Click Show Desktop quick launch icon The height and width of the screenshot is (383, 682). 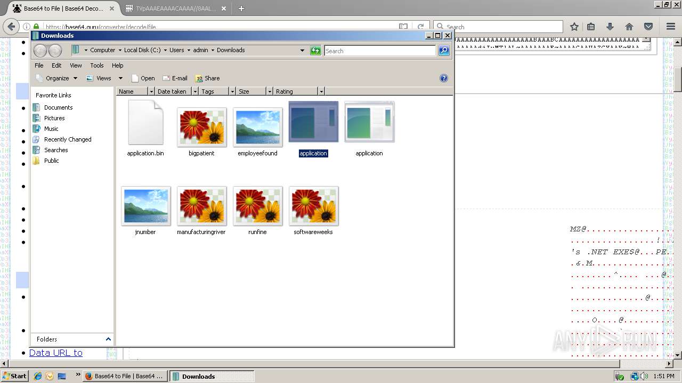62,376
